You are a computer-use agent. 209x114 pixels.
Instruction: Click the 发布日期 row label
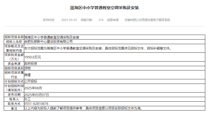click(x=14, y=95)
